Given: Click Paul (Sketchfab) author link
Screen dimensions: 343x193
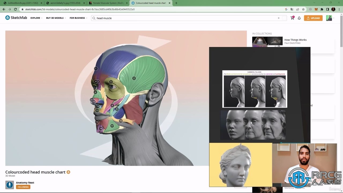Looking at the screenshot, I should tap(292, 43).
